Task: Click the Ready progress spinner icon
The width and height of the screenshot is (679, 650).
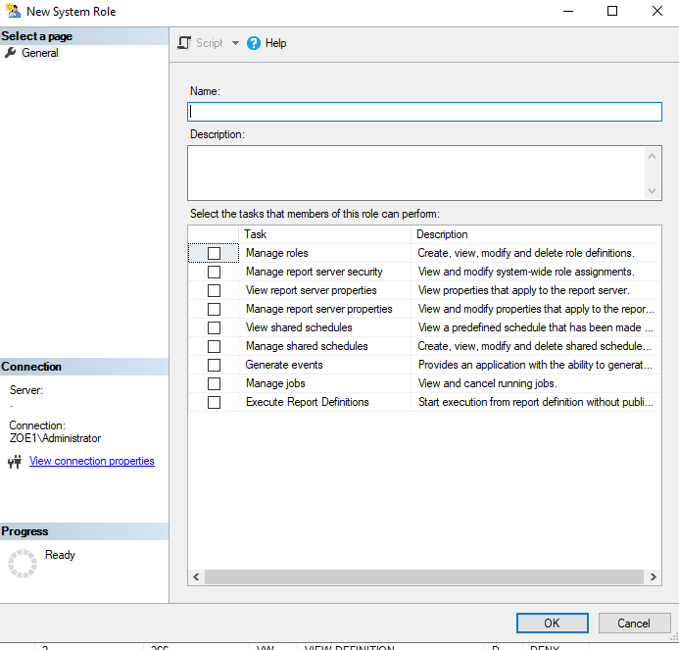Action: pyautogui.click(x=23, y=564)
